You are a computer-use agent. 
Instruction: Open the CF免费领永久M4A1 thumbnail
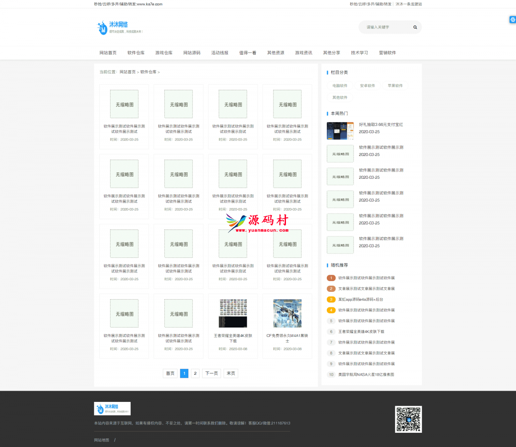[x=287, y=313]
